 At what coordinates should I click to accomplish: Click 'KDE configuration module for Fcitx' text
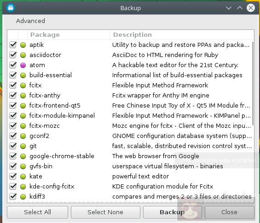[x=162, y=187]
